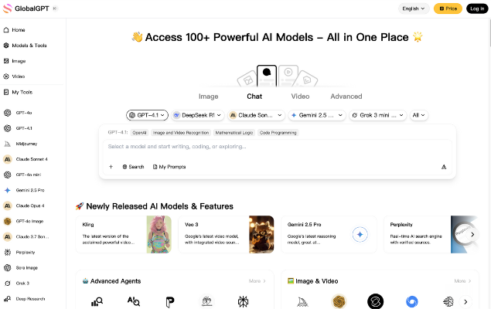
Task: Open Home from the left sidebar
Action: coord(19,30)
